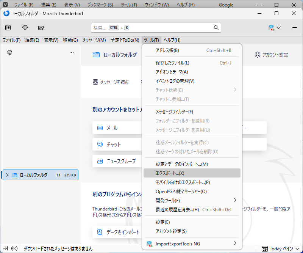Click the newsgroup setup icon
Viewport: 303px width, 253px height.
coord(100,161)
